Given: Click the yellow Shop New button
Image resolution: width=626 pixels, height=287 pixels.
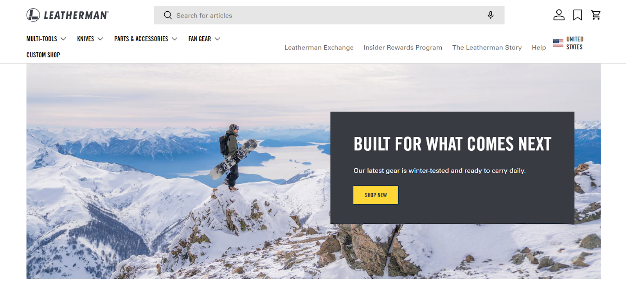Looking at the screenshot, I should click(x=376, y=195).
